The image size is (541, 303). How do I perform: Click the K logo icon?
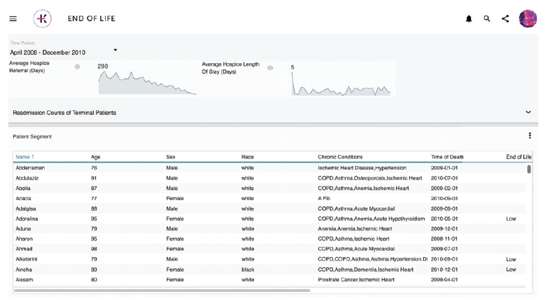pyautogui.click(x=43, y=19)
